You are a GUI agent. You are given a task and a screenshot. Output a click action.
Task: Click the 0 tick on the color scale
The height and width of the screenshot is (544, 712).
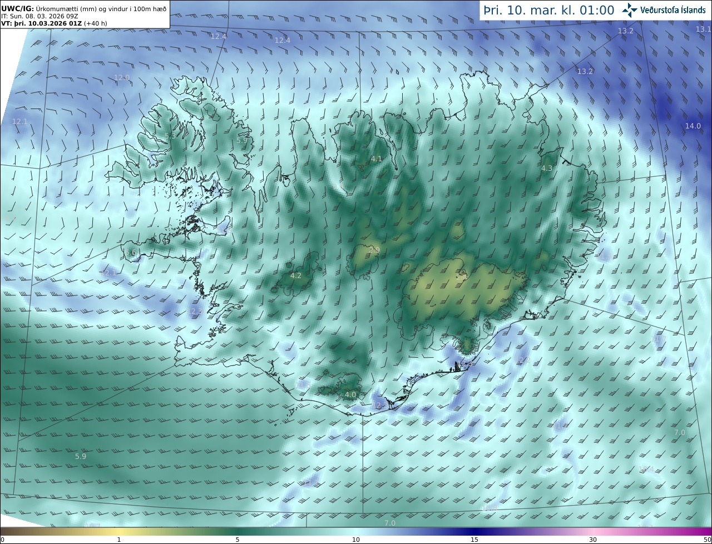coord(2,540)
